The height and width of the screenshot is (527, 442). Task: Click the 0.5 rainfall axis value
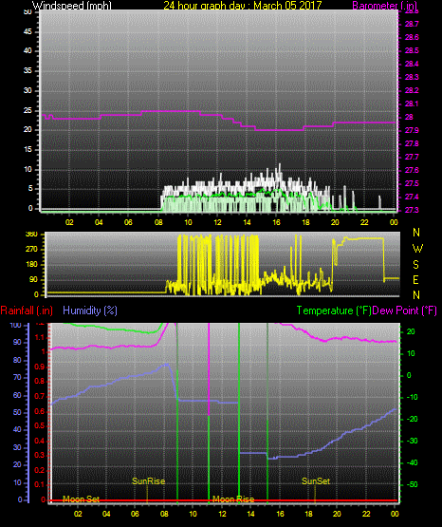pyautogui.click(x=40, y=425)
